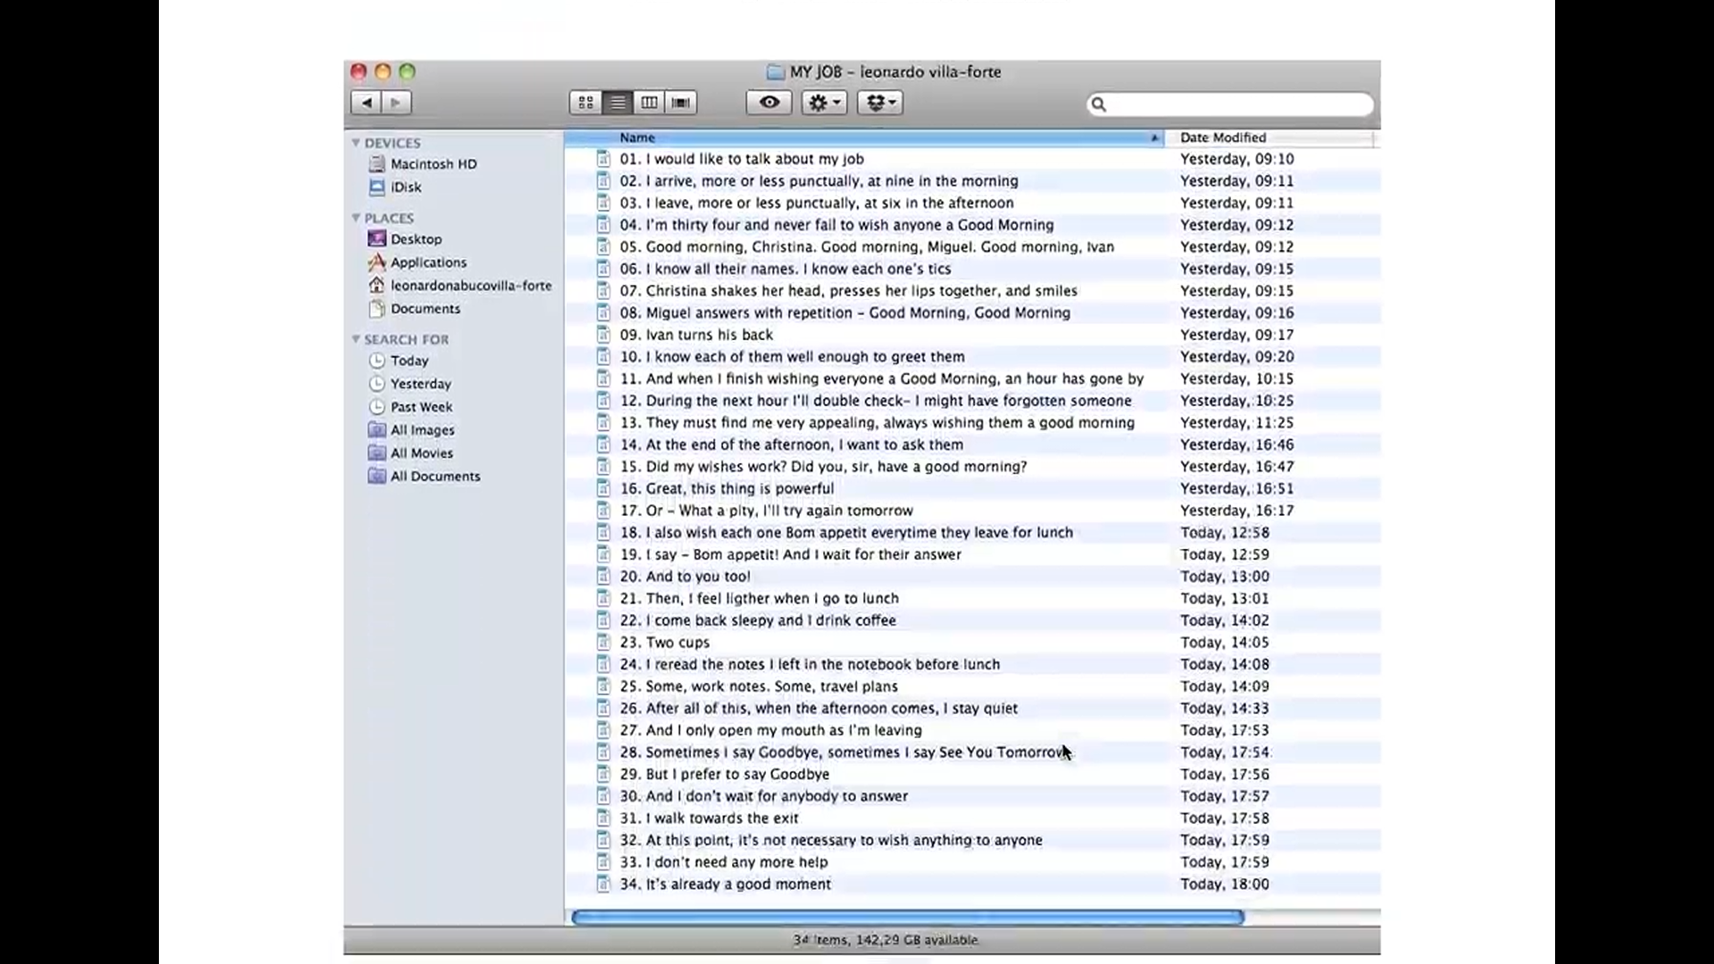1714x964 pixels.
Task: Collapse the SEARCH FOR sidebar section
Action: click(x=356, y=339)
